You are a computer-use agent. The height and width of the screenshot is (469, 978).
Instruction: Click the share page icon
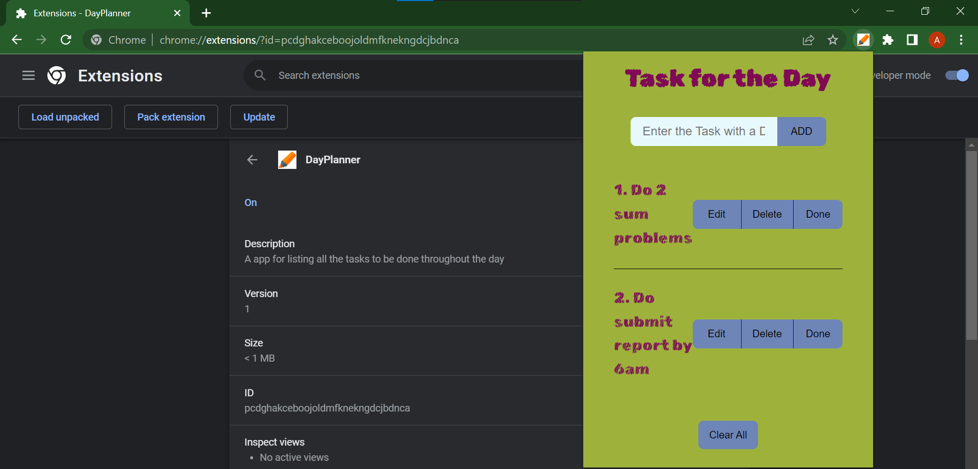pyautogui.click(x=808, y=40)
